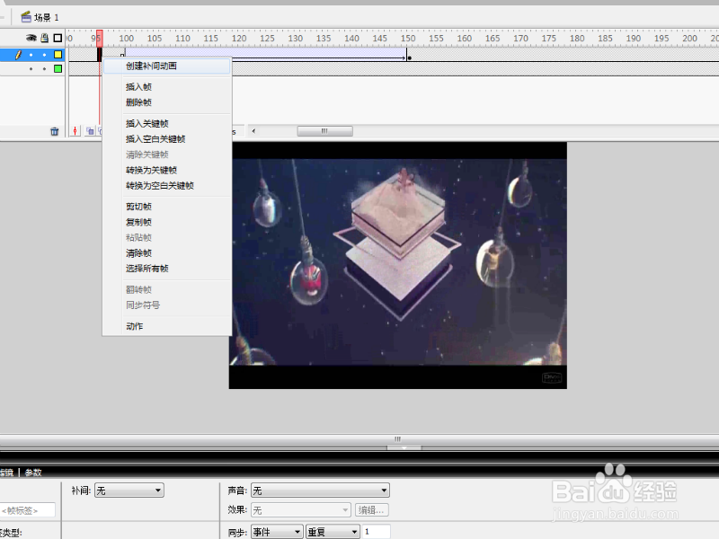Click the center frame red marker button

(x=75, y=131)
